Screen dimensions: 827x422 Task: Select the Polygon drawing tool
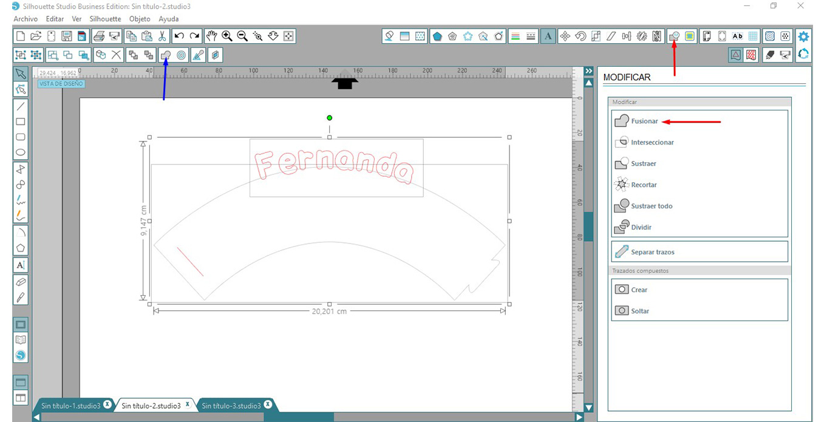[20, 248]
